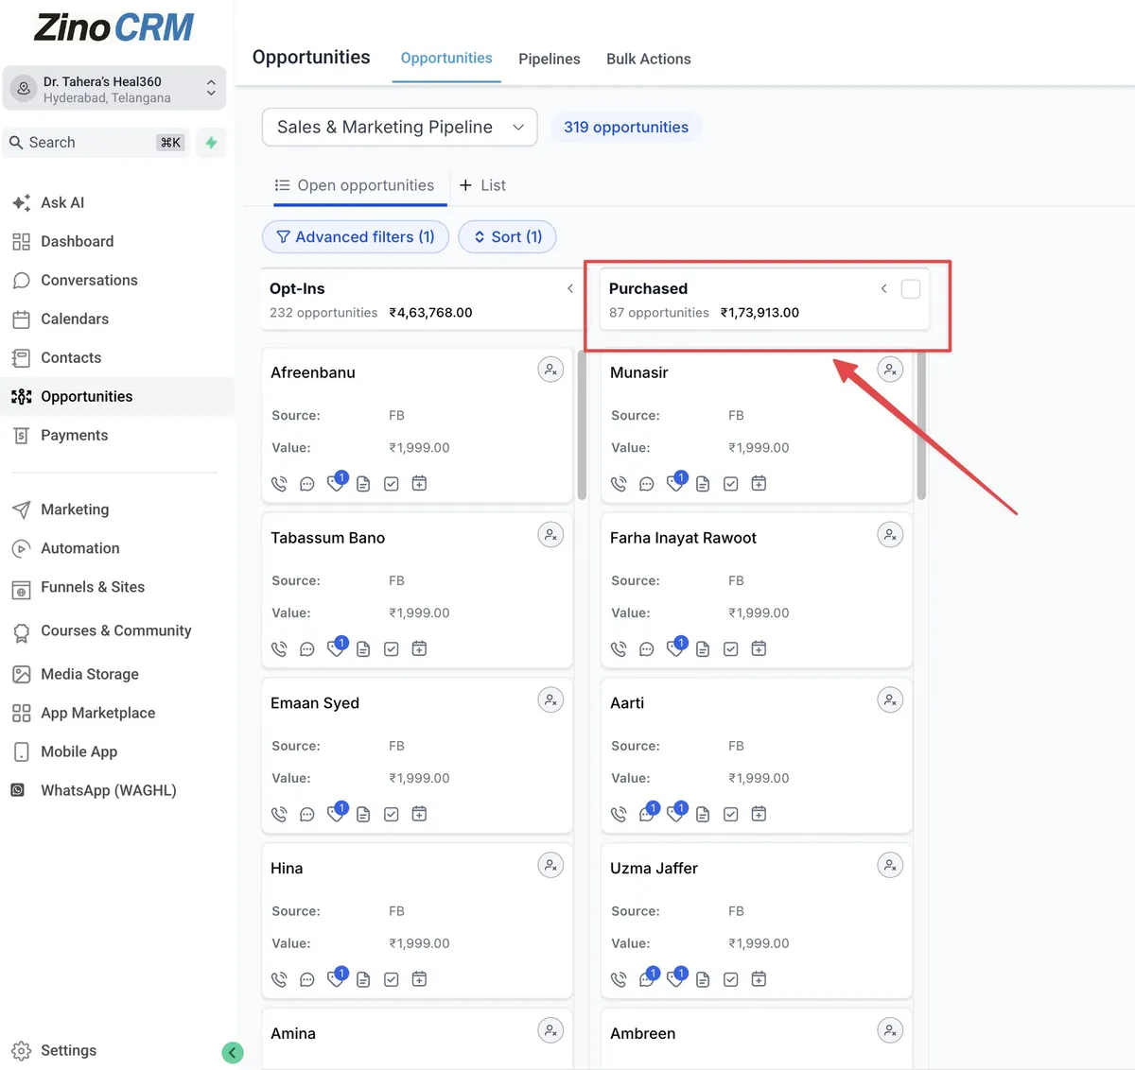This screenshot has height=1070, width=1135.
Task: Call Uzma Jaffer using the phone icon
Action: click(619, 980)
